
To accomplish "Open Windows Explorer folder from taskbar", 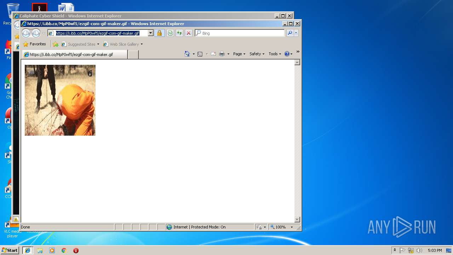I will 40,250.
